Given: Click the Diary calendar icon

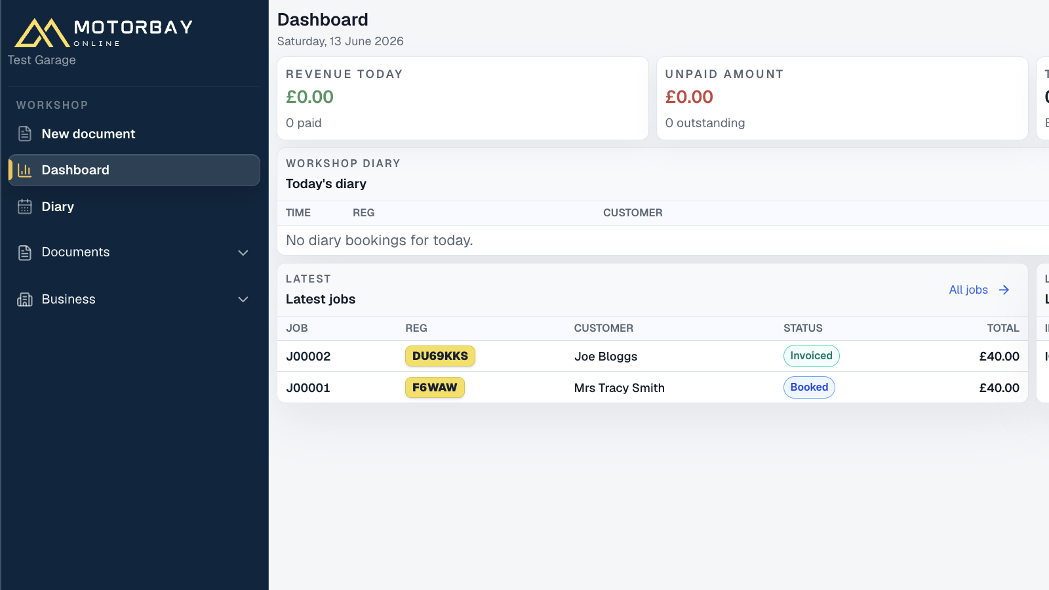Looking at the screenshot, I should pyautogui.click(x=25, y=206).
